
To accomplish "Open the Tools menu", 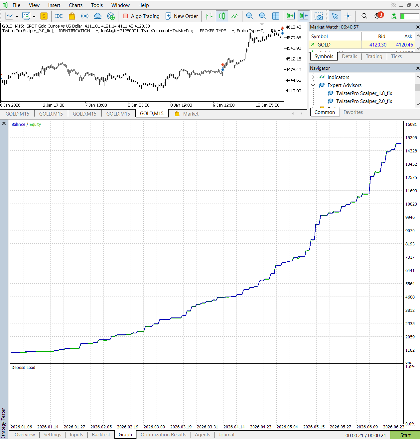I will pos(97,5).
